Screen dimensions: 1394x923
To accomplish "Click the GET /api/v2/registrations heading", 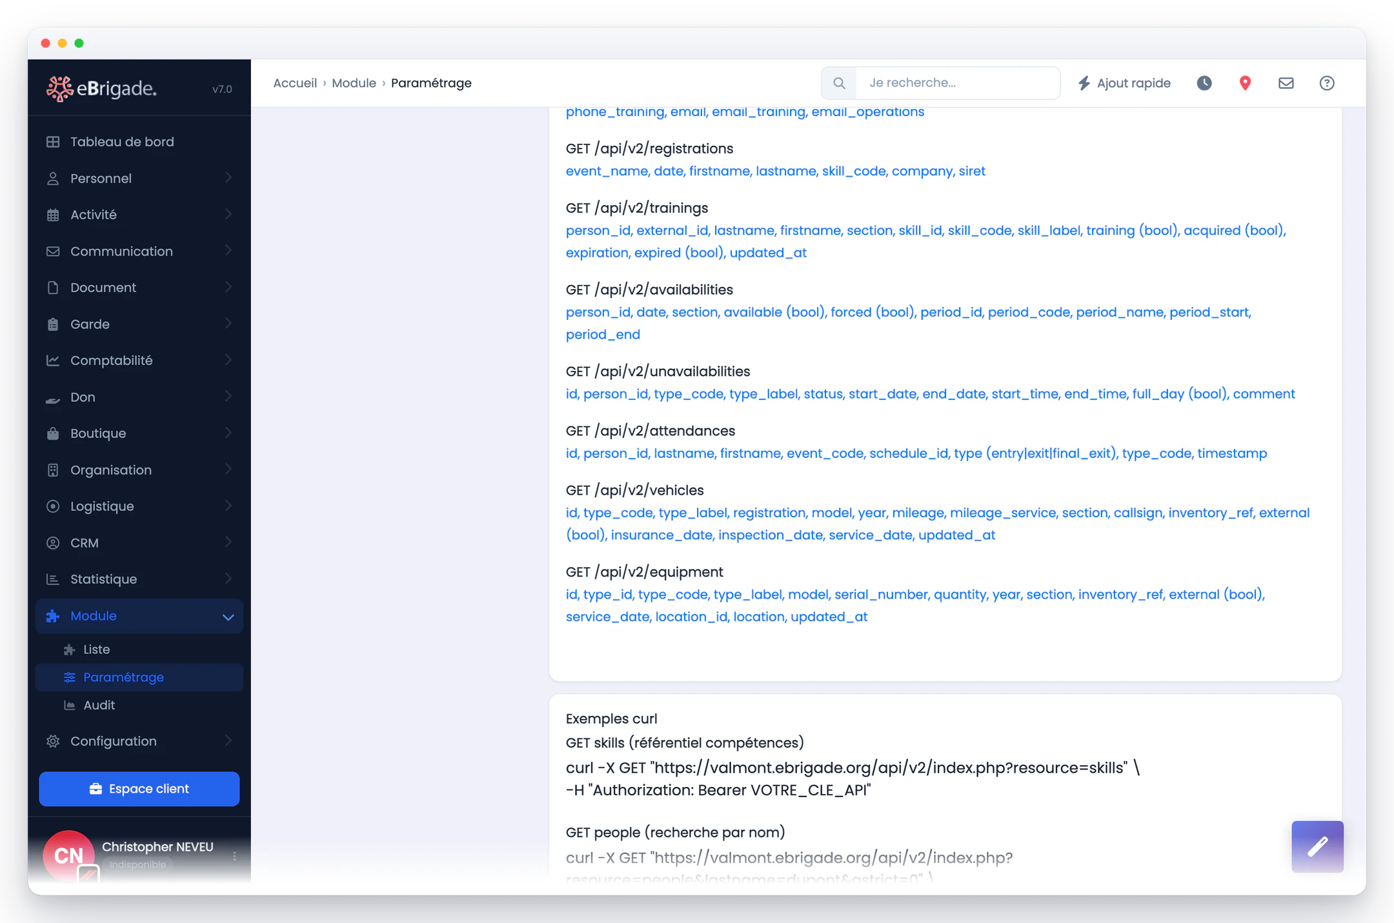I will [649, 149].
